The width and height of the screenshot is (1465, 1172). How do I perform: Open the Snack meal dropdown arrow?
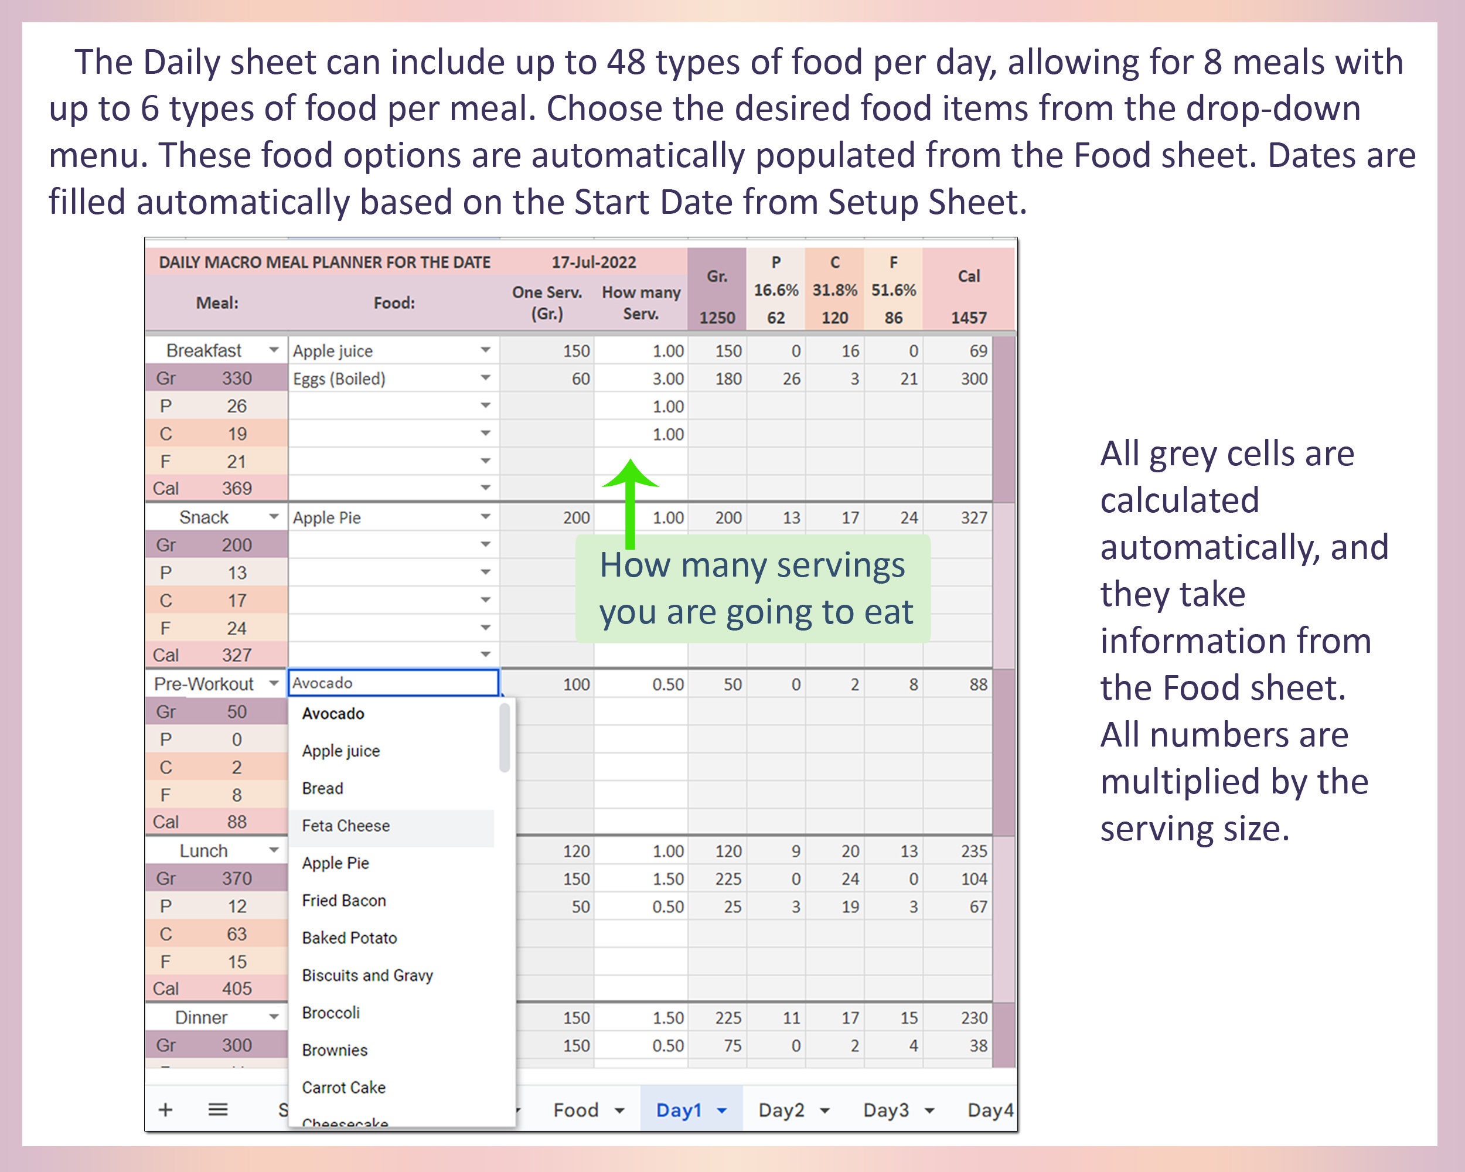274,516
